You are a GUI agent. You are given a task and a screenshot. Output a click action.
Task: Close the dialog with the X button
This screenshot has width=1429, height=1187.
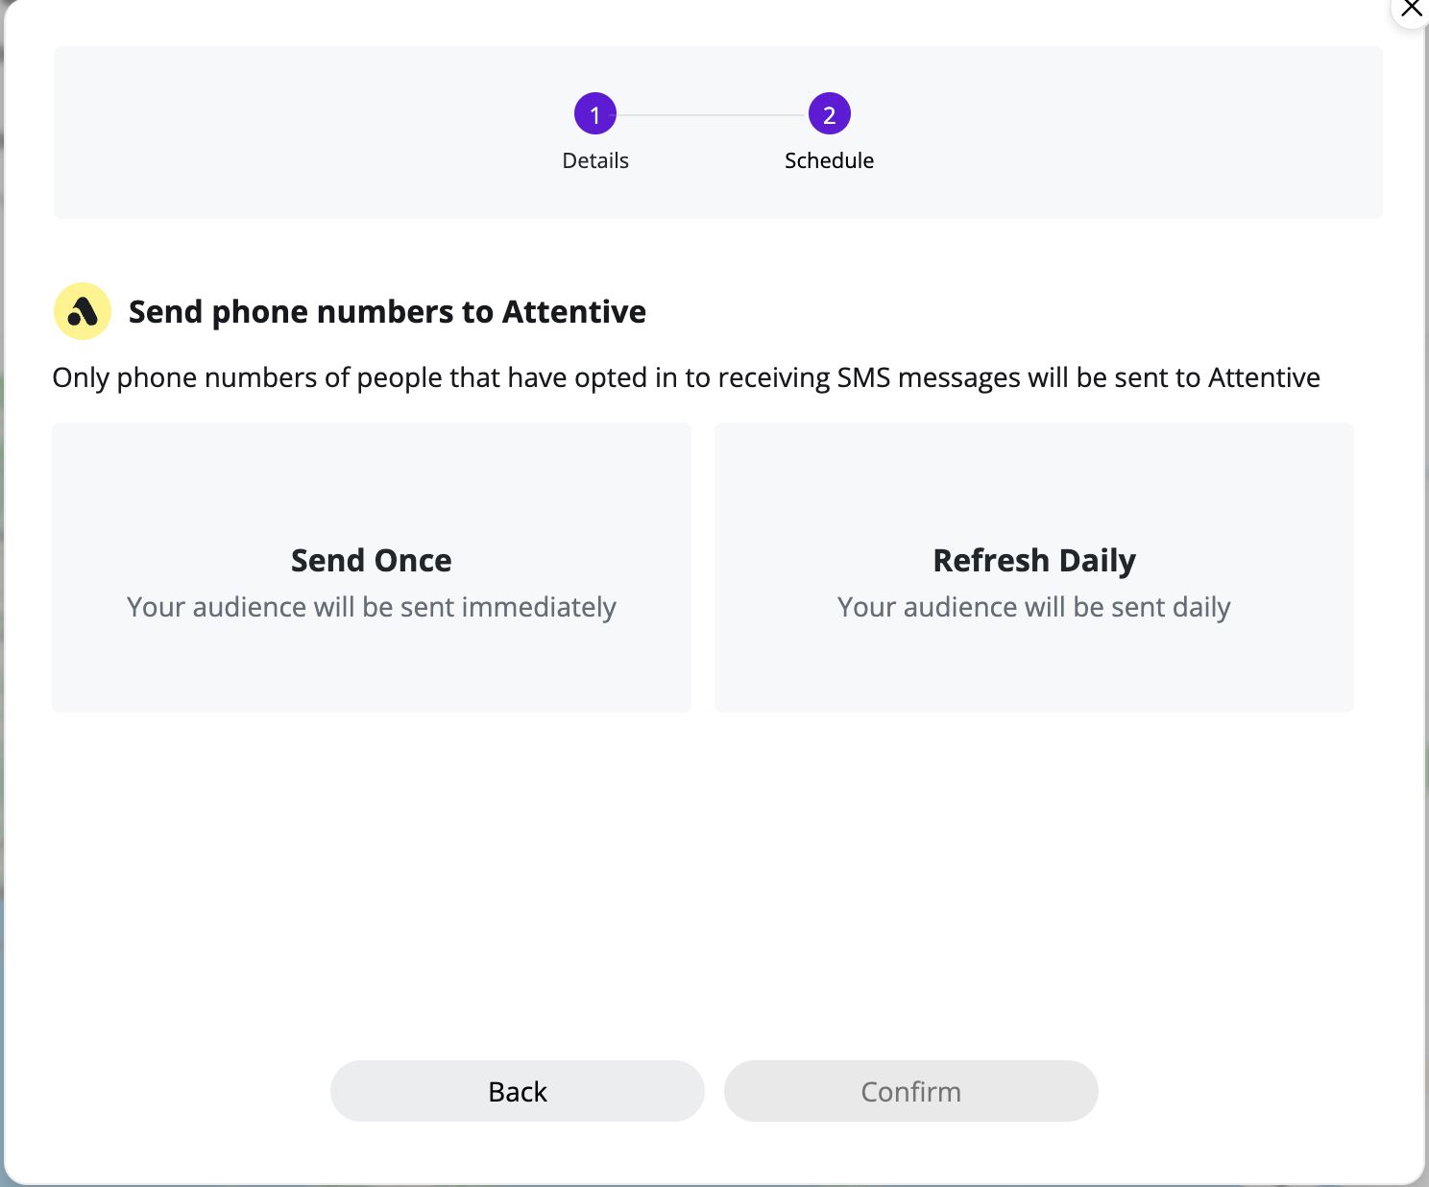point(1411,10)
